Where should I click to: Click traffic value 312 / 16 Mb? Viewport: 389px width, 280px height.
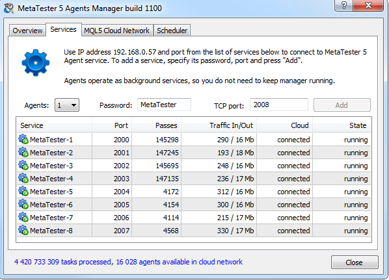point(235,192)
